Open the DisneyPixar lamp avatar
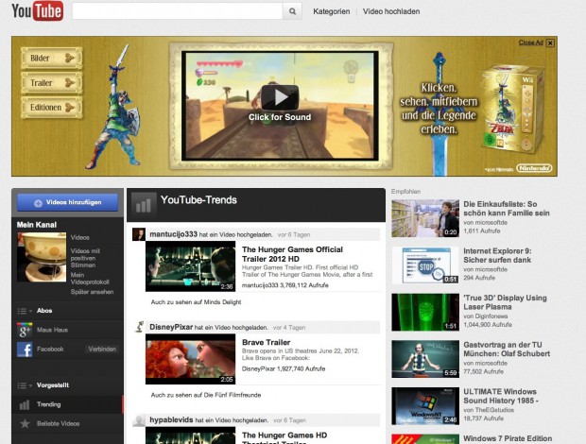This screenshot has height=444, width=586. pos(139,327)
